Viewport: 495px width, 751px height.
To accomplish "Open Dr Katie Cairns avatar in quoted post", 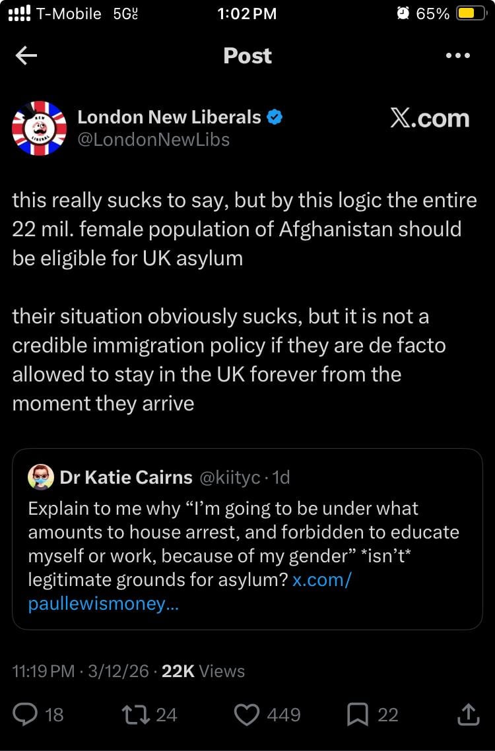I will [41, 477].
